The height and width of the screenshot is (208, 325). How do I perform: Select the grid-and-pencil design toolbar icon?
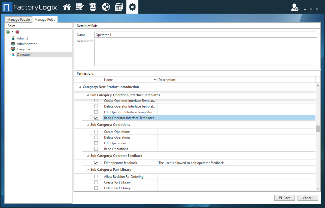point(80,7)
